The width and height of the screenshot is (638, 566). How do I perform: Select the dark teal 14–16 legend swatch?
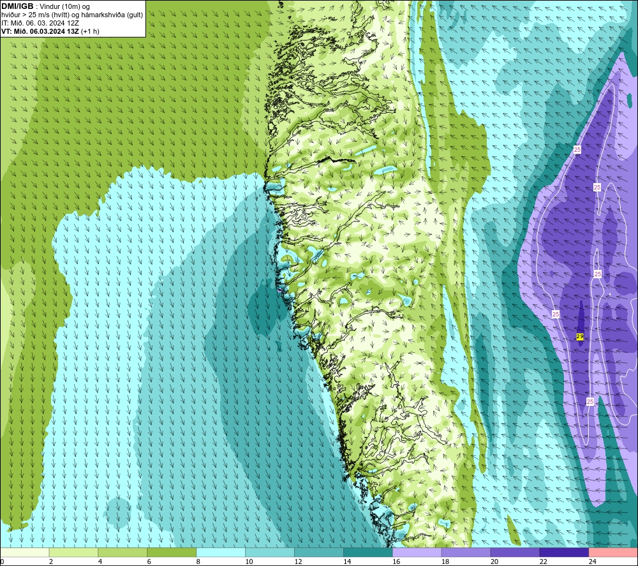point(368,552)
